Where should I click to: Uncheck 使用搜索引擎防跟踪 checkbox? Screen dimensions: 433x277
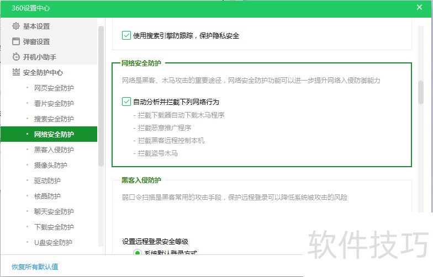pos(126,35)
